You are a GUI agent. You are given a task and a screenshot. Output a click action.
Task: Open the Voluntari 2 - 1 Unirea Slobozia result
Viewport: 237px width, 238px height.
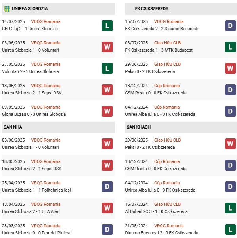pos(31,71)
